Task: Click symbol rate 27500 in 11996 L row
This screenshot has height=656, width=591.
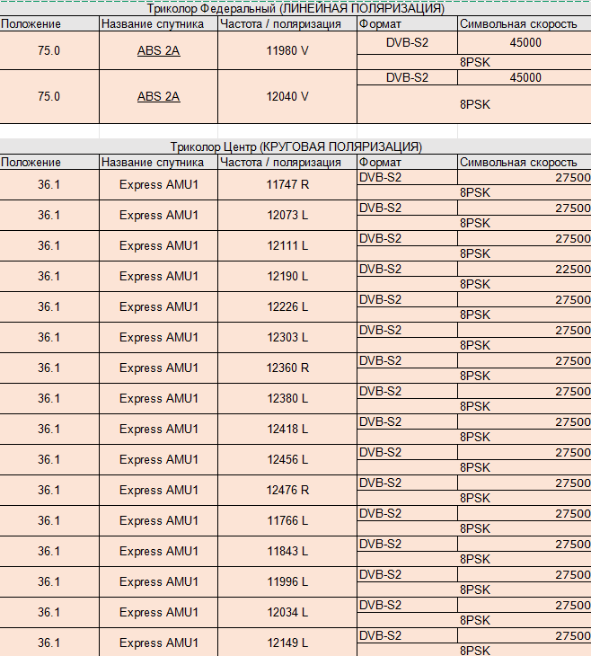Action: (x=525, y=574)
